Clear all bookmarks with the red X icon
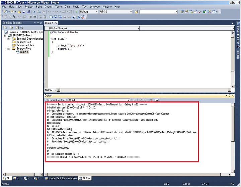241x187 pixels. click(x=83, y=17)
